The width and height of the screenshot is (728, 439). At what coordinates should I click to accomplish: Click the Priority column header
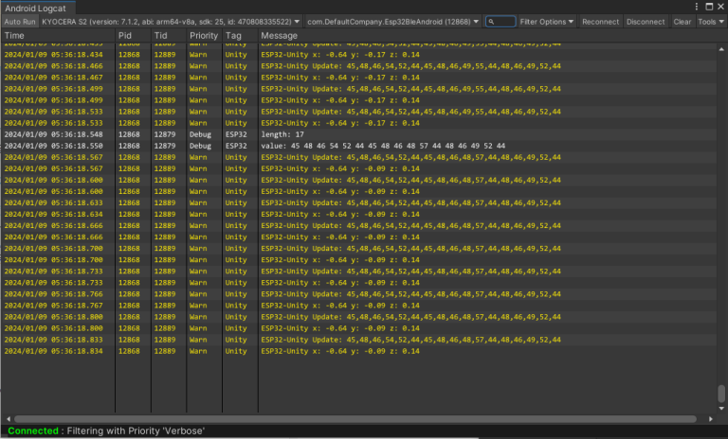(205, 36)
